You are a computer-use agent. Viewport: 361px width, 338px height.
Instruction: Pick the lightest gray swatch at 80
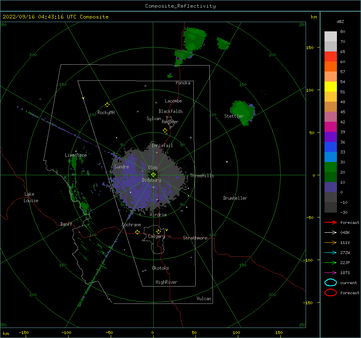(x=331, y=36)
